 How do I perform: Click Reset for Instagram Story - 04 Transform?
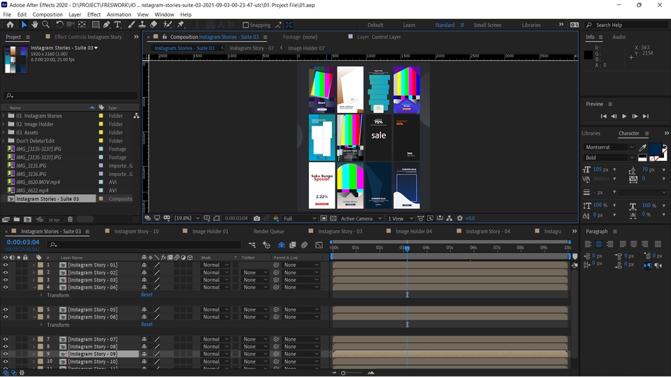[x=147, y=295]
